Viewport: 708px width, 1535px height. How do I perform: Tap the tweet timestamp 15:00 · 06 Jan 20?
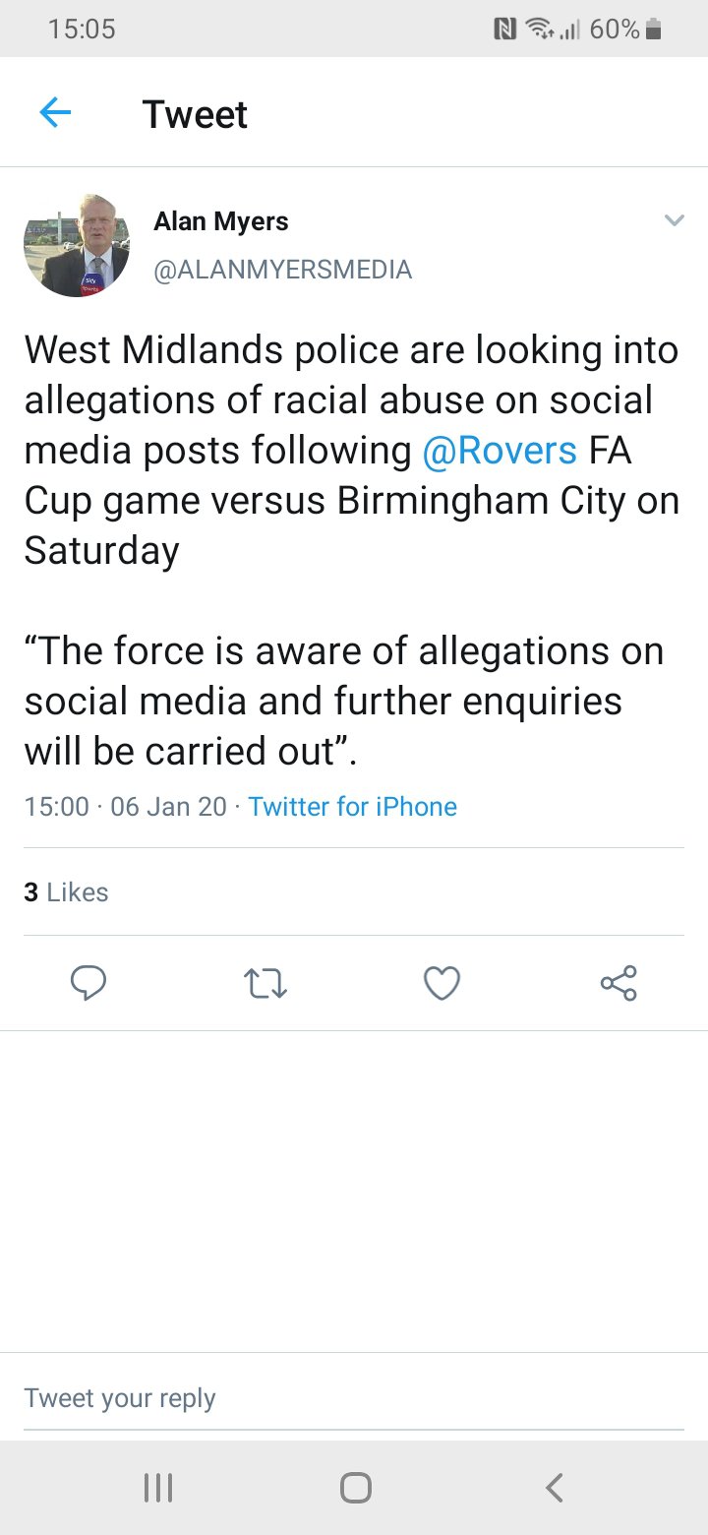coord(125,807)
